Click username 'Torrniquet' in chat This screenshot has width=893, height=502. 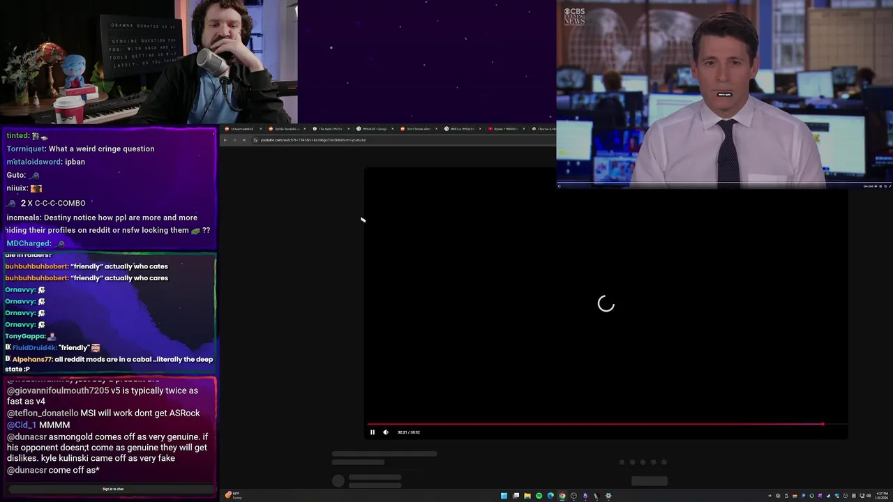27,149
